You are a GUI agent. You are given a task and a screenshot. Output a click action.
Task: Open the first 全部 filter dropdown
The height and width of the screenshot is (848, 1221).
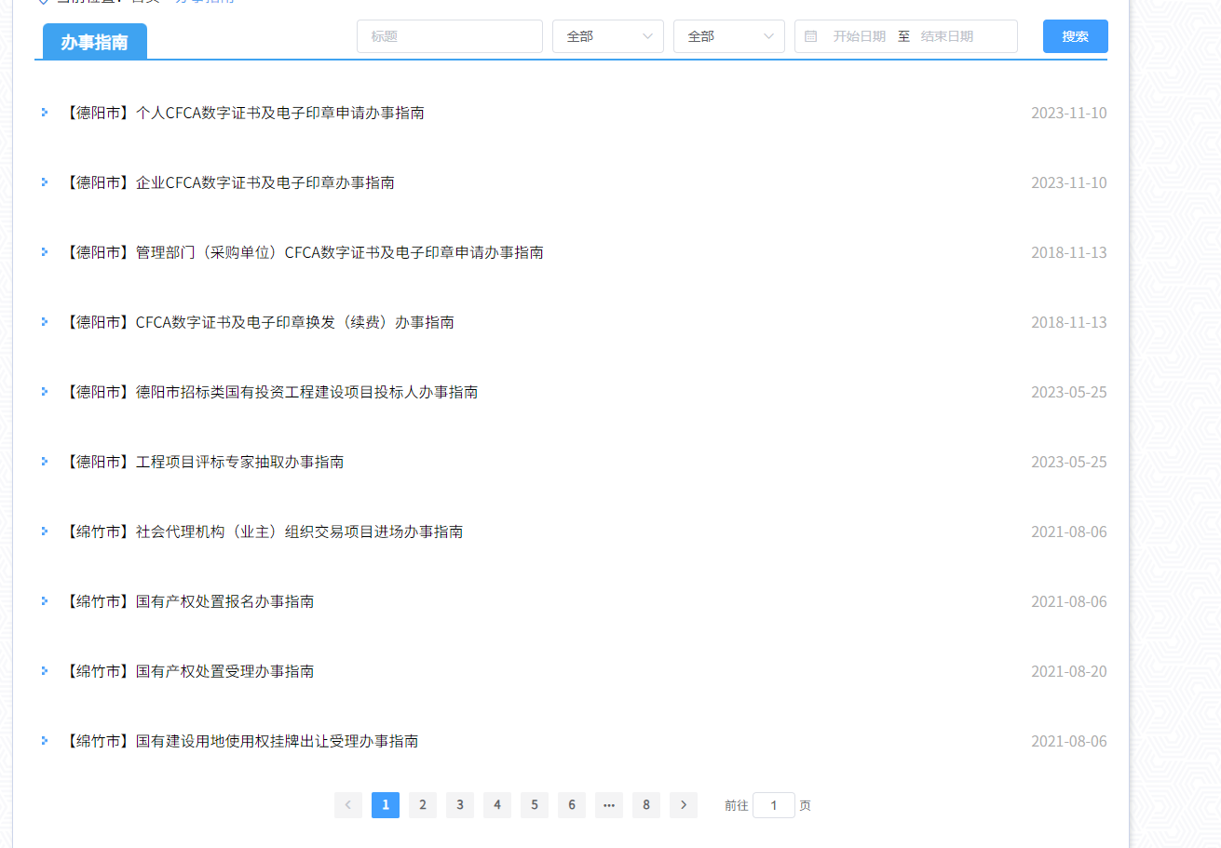607,36
